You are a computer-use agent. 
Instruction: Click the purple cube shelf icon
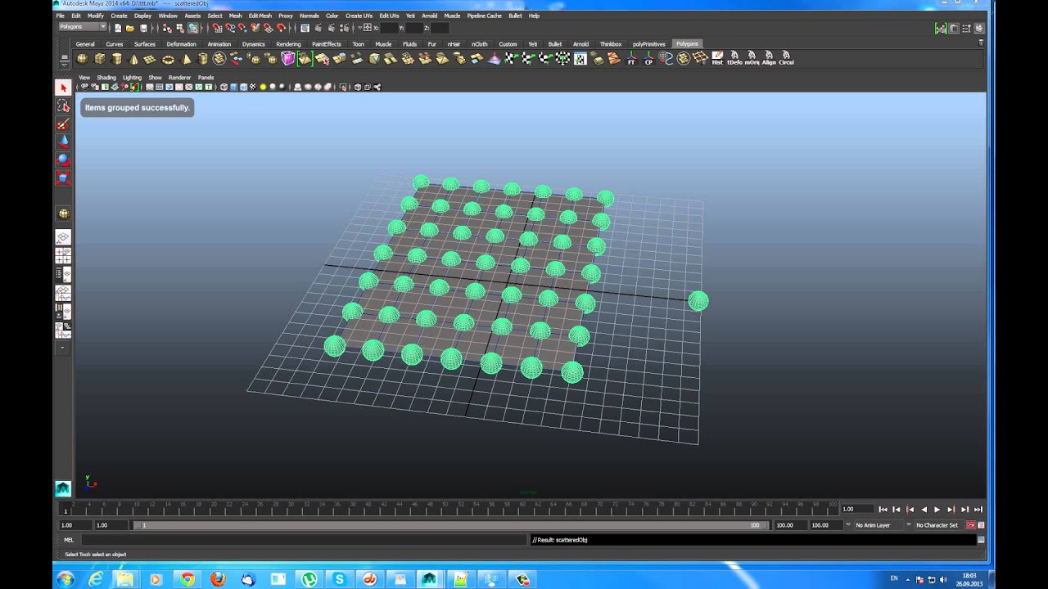(287, 59)
